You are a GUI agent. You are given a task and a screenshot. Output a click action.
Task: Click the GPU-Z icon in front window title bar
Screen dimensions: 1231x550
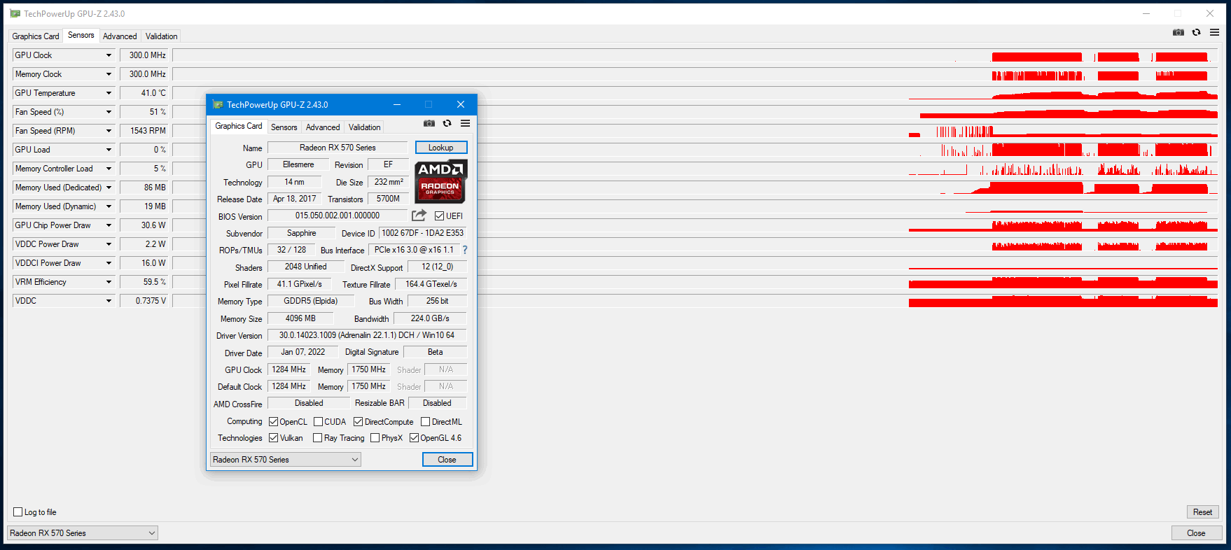(218, 104)
